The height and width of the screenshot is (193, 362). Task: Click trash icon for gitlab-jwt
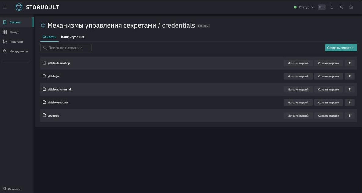point(349,76)
